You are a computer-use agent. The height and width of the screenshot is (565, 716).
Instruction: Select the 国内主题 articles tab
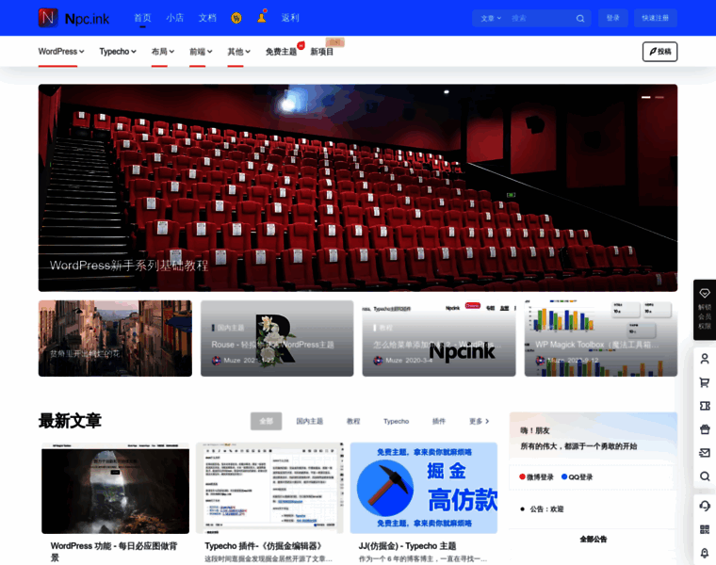click(310, 421)
